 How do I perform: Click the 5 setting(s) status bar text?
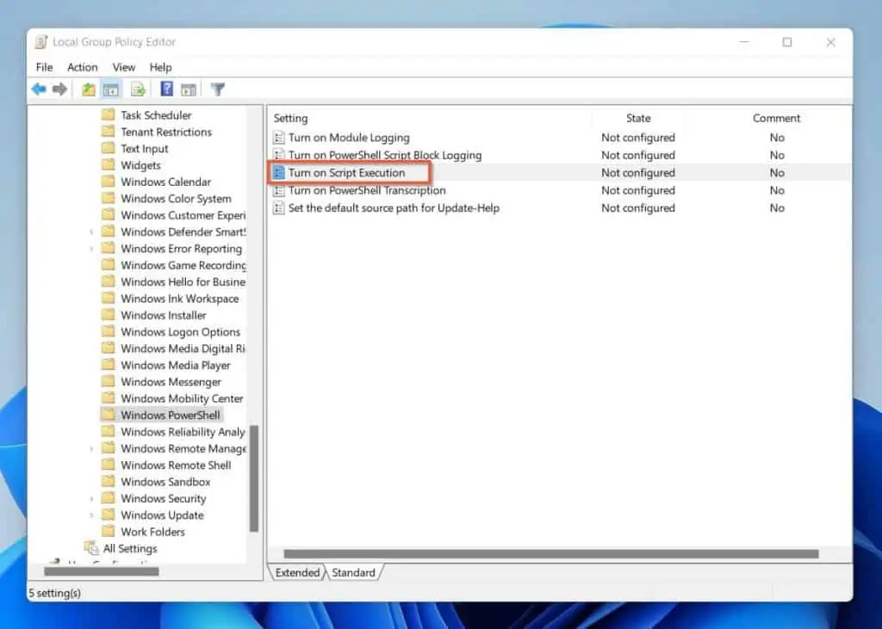pos(54,593)
